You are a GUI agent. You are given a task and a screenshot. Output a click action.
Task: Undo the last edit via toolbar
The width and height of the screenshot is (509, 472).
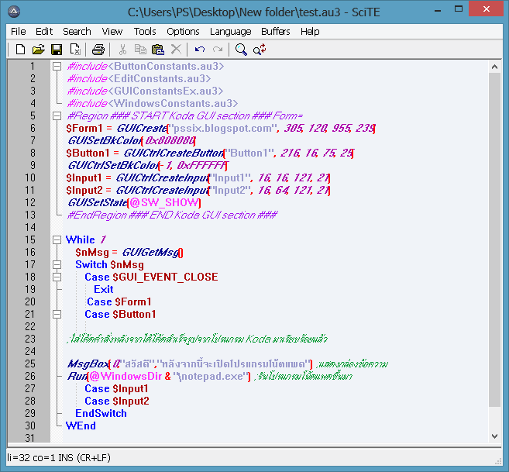tap(200, 50)
